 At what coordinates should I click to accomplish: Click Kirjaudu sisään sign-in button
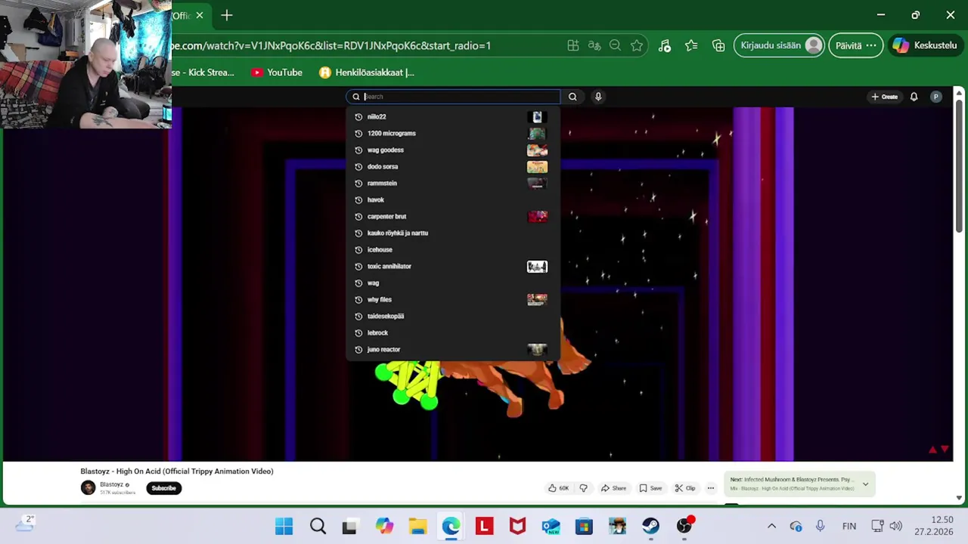coord(779,45)
